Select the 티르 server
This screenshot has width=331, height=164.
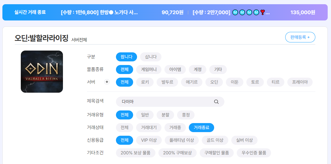coord(276,82)
